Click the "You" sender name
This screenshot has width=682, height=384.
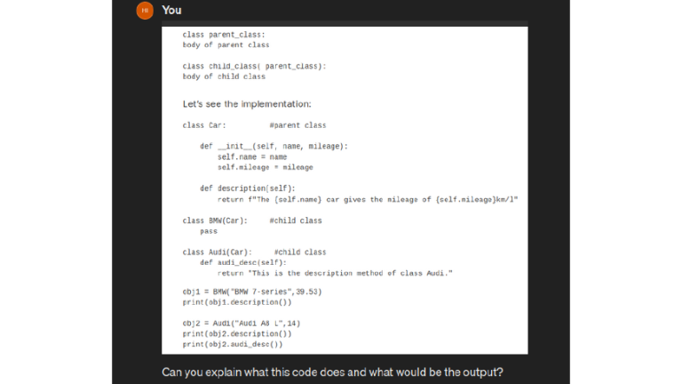click(172, 10)
